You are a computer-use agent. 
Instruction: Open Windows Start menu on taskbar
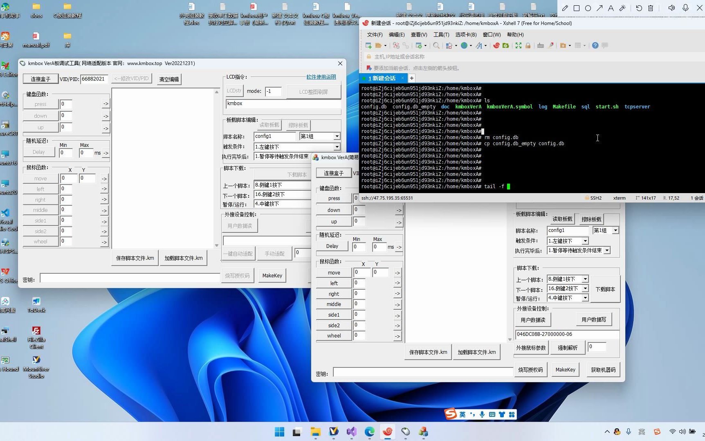[280, 432]
